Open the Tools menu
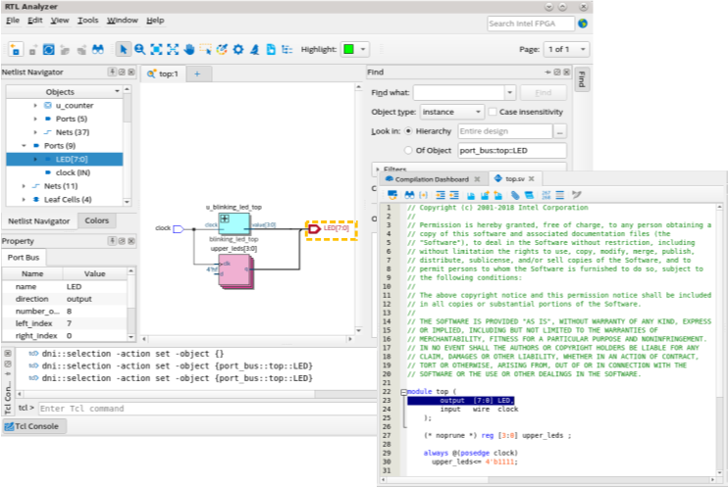 [x=87, y=20]
